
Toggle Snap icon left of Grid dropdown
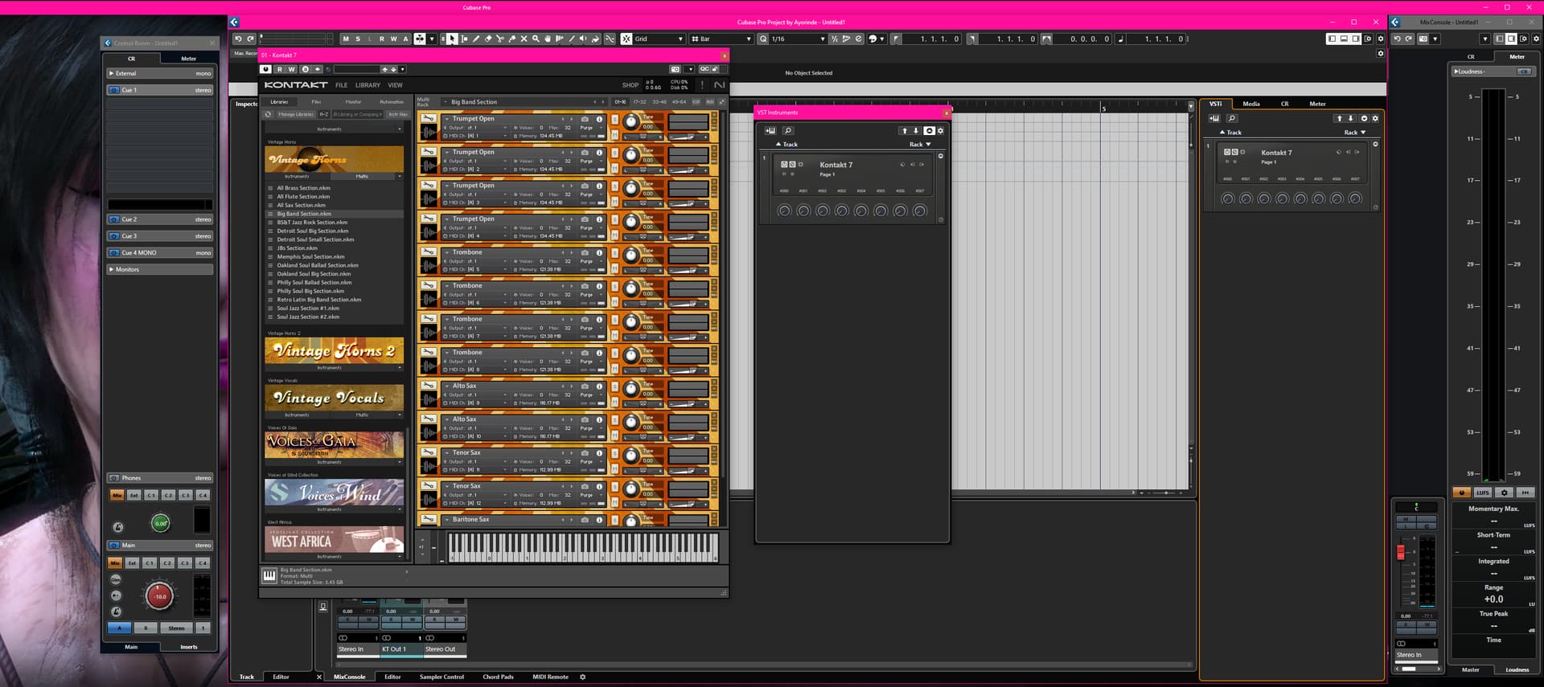point(626,39)
